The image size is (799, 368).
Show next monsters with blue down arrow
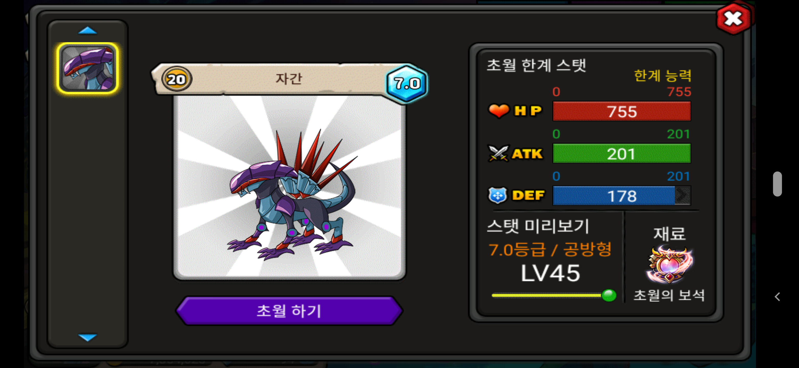[x=88, y=337]
